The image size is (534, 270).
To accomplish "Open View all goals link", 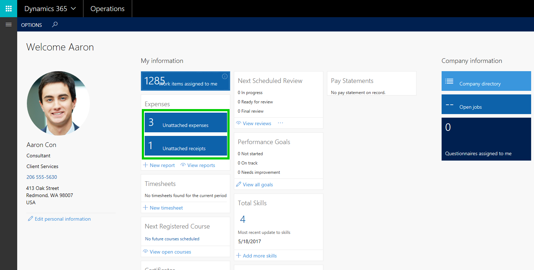I will (x=258, y=185).
